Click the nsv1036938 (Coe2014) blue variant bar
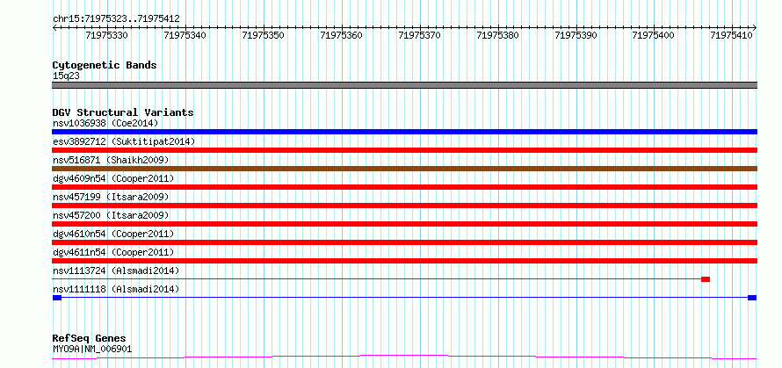This screenshot has height=368, width=782. [x=404, y=132]
